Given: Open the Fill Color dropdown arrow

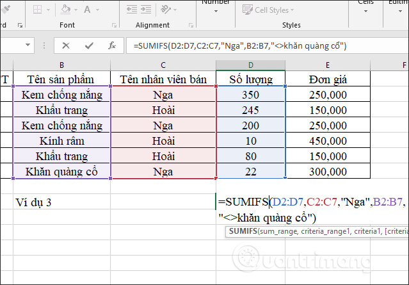Looking at the screenshot, I should [76, 10].
